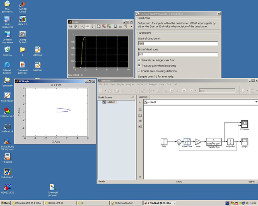258x206 pixels.
Task: Open the Simulation menu
Action: coord(142,84)
